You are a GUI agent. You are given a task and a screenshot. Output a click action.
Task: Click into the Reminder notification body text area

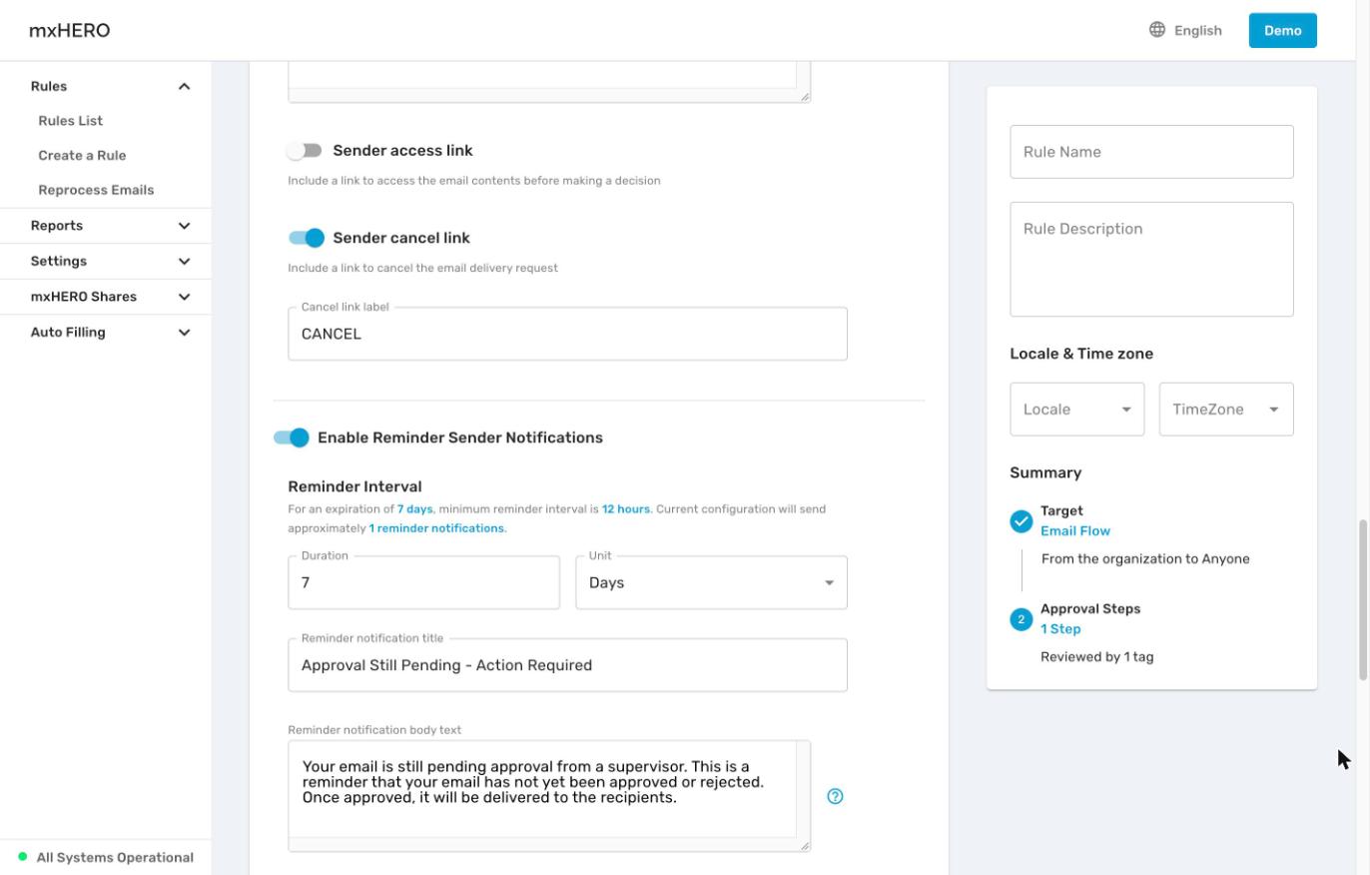click(548, 796)
